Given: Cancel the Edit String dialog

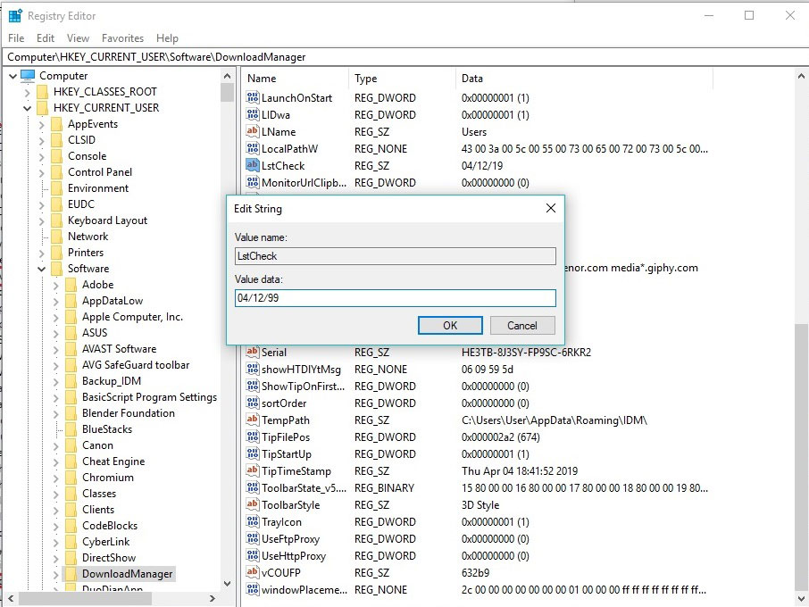Looking at the screenshot, I should (x=522, y=326).
